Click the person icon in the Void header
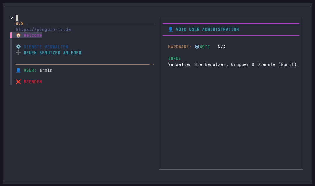The width and height of the screenshot is (315, 186). point(171,29)
